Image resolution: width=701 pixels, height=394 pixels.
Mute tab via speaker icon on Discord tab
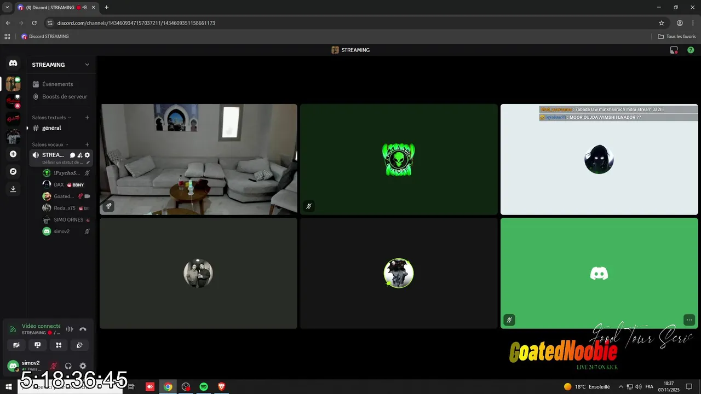tap(84, 8)
